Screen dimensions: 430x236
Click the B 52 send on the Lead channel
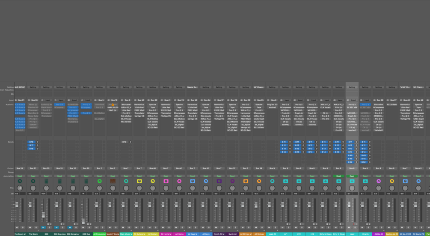(x=350, y=162)
